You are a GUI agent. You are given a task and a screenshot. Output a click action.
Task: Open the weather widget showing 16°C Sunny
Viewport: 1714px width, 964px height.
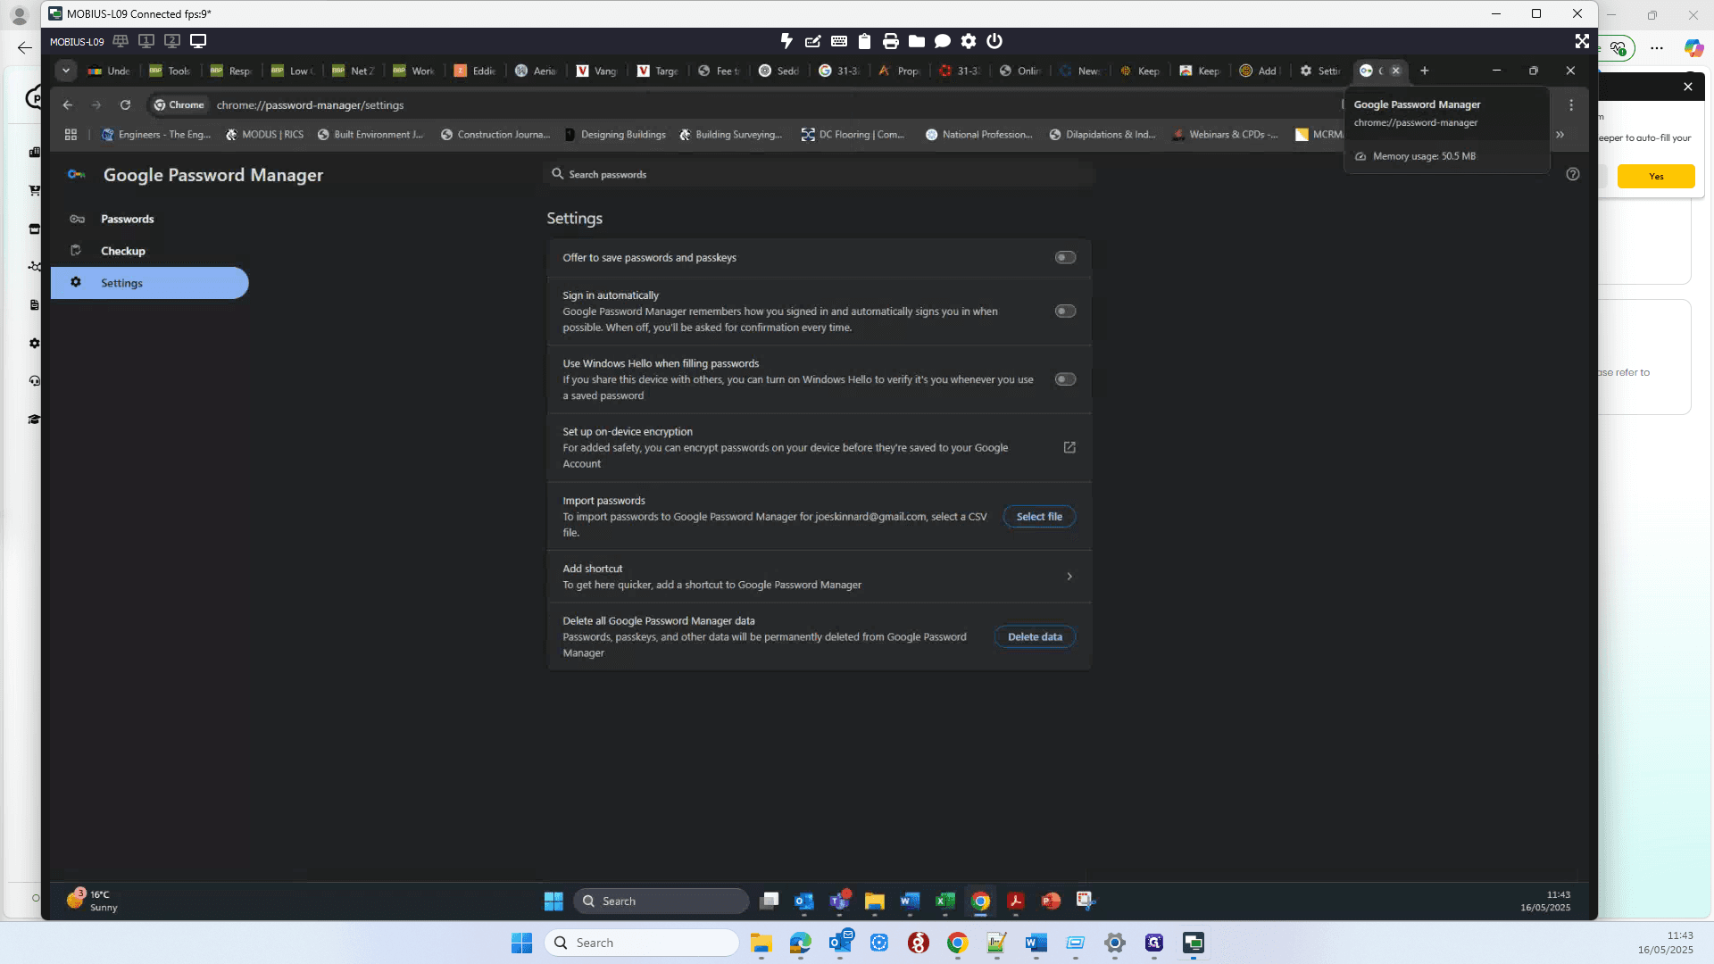[92, 901]
